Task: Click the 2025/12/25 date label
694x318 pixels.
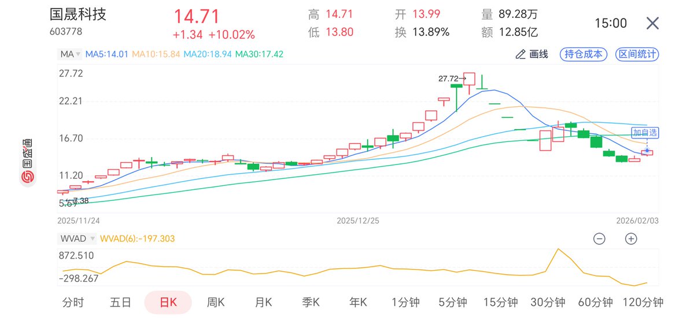Action: pyautogui.click(x=357, y=220)
